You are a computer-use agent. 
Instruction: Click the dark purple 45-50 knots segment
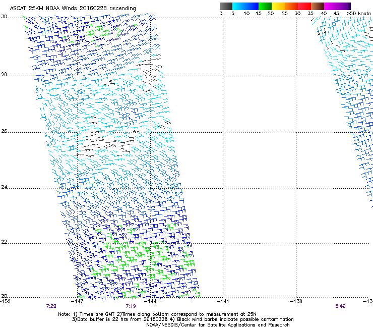pyautogui.click(x=344, y=6)
